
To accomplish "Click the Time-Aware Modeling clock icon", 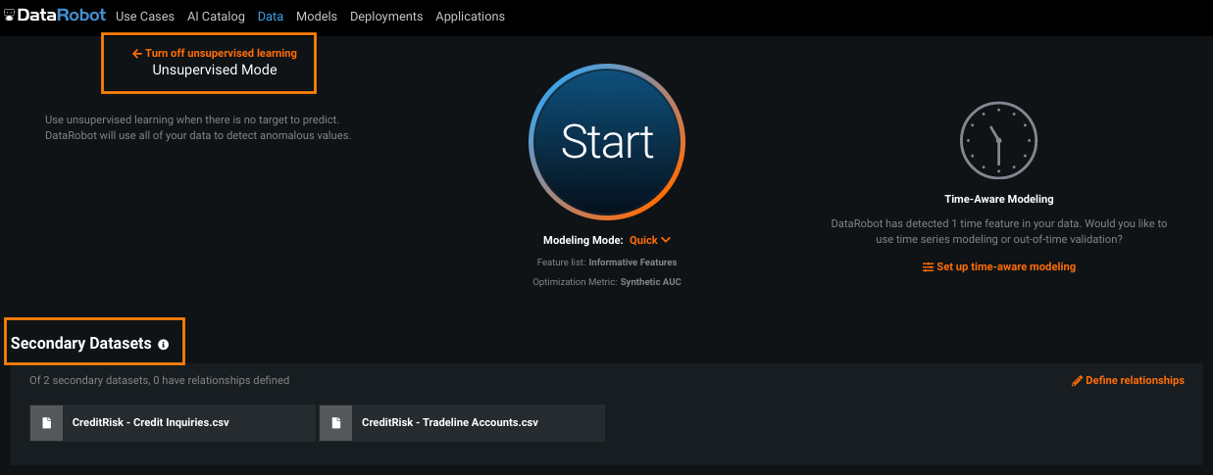I will coord(998,140).
